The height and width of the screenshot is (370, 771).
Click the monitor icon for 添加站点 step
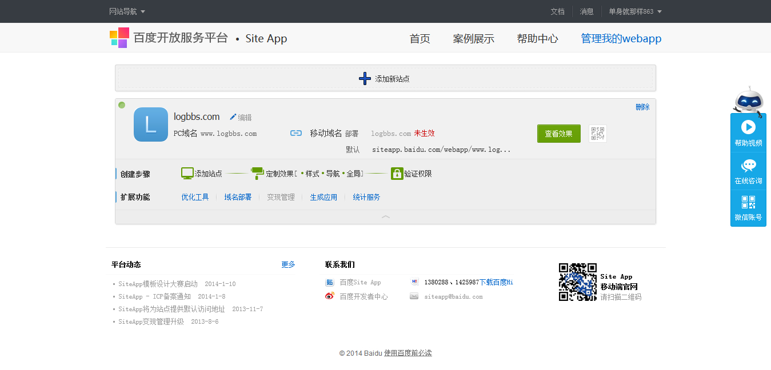click(x=187, y=174)
